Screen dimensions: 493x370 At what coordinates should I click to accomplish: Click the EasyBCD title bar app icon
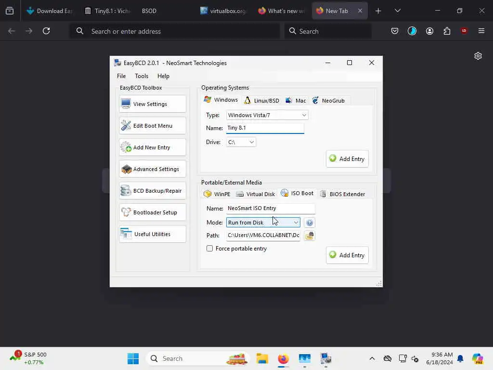coord(117,63)
